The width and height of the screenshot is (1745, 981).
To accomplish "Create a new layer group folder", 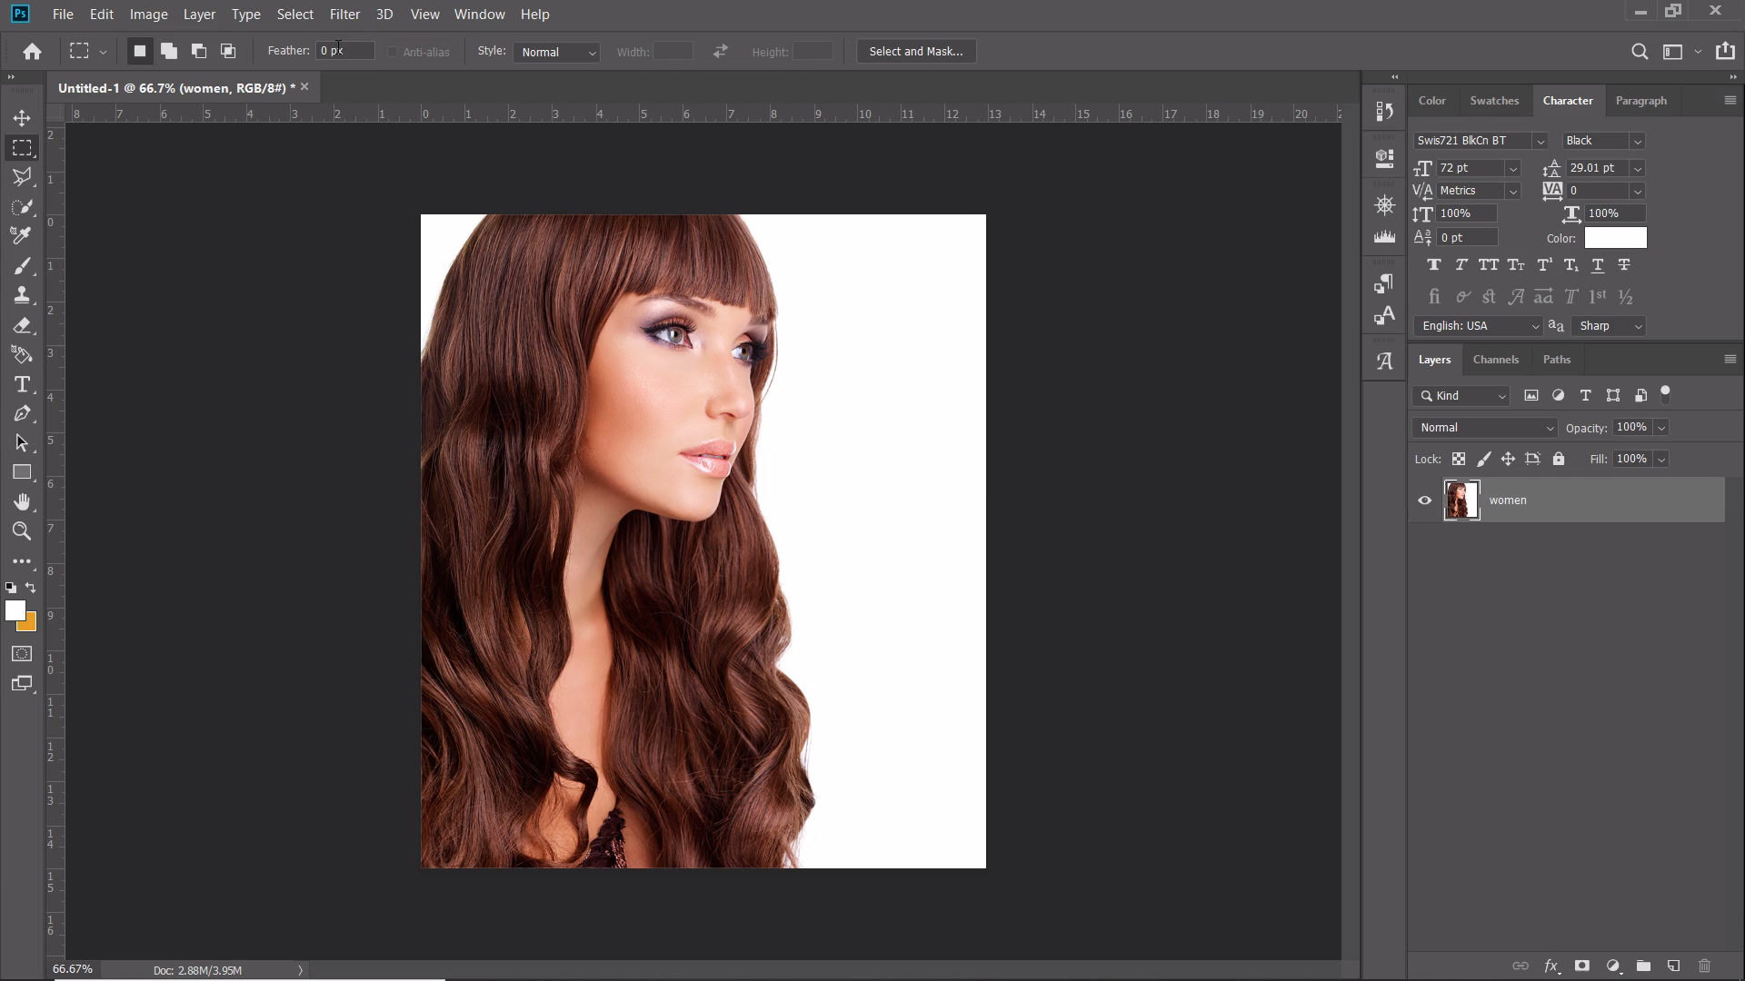I will [1643, 966].
